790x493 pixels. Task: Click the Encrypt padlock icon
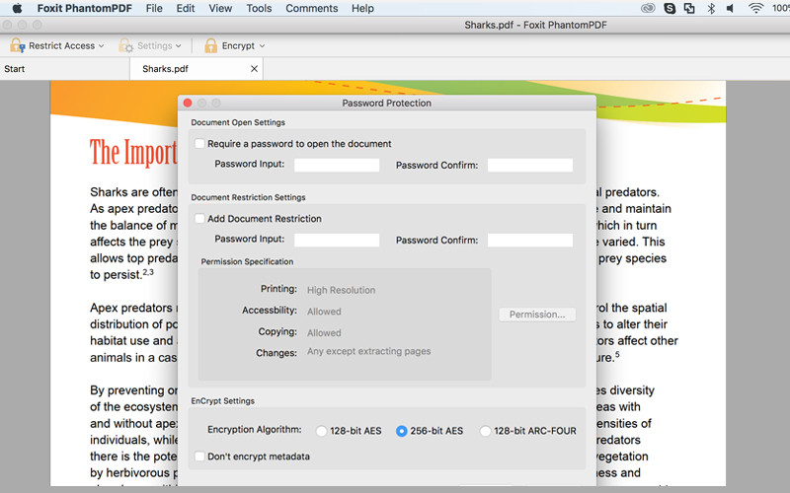210,45
